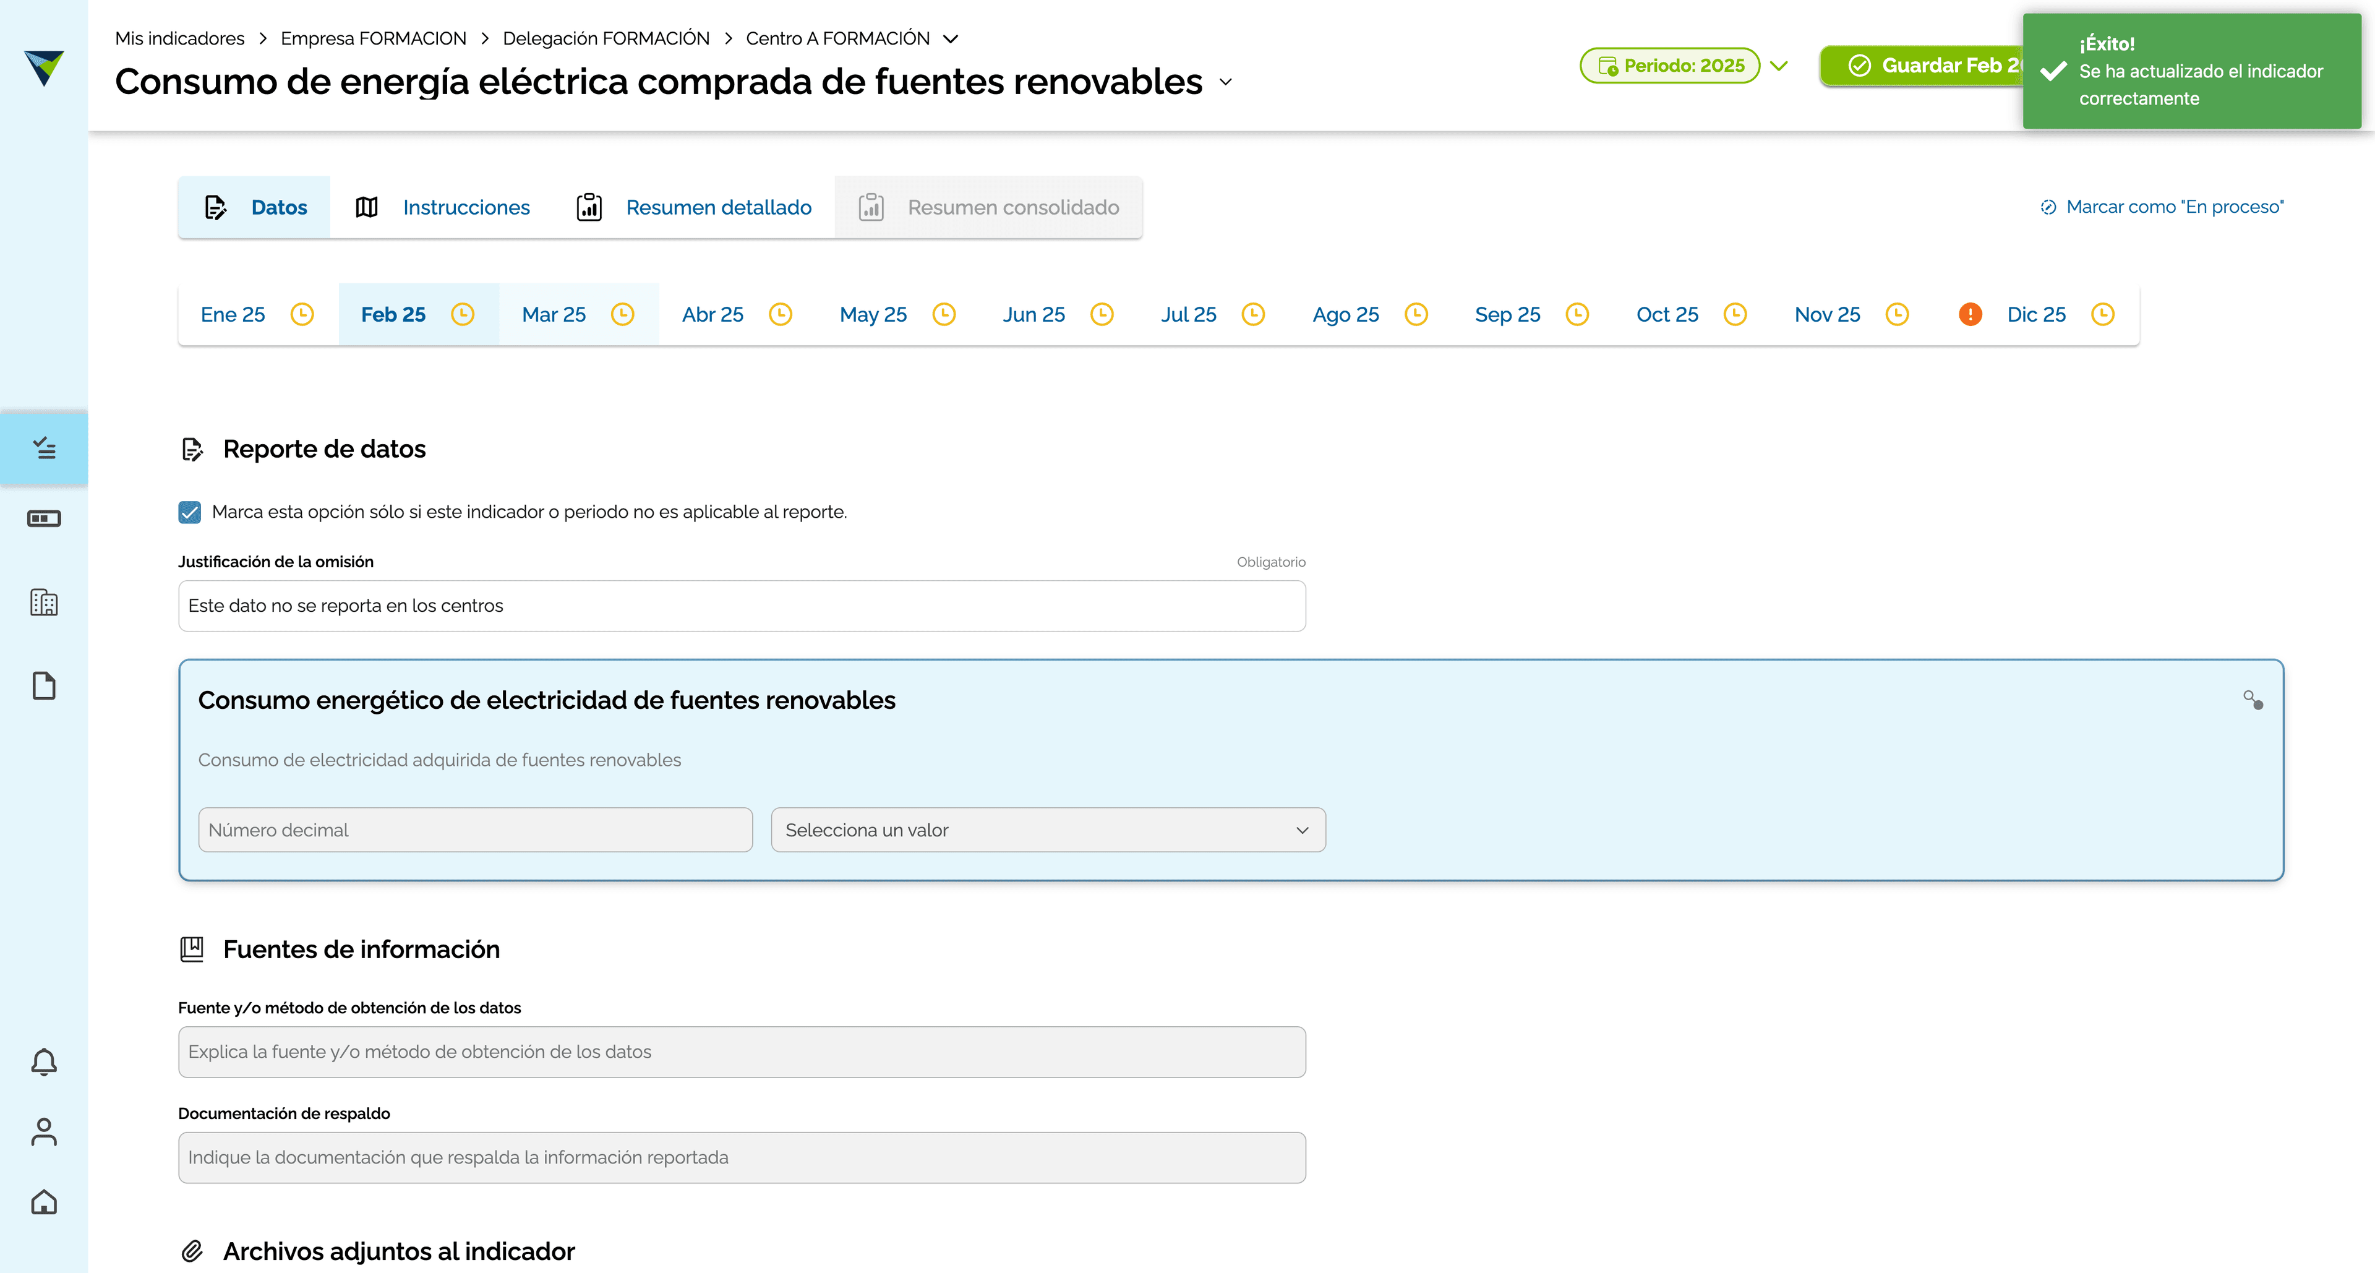
Task: Open user profile icon in sidebar
Action: pyautogui.click(x=45, y=1132)
